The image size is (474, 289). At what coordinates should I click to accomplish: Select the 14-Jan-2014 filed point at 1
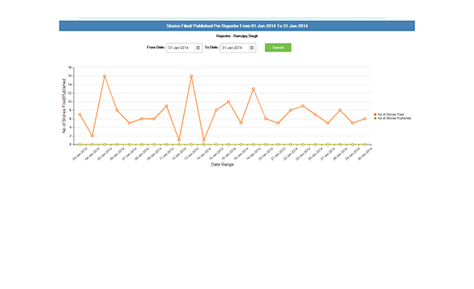point(204,140)
